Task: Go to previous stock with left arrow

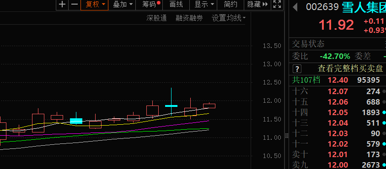Action: point(295,7)
